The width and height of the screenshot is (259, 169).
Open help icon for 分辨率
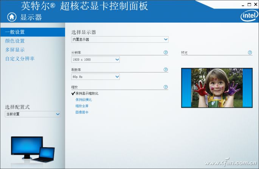coord(166,52)
